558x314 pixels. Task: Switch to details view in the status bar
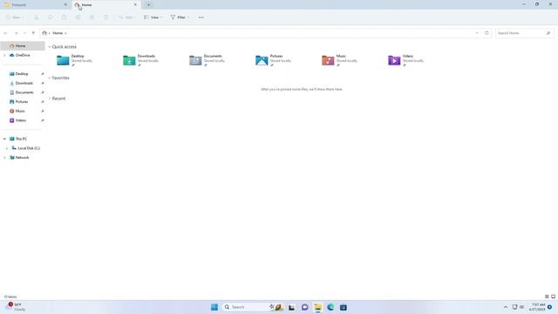[x=547, y=297]
